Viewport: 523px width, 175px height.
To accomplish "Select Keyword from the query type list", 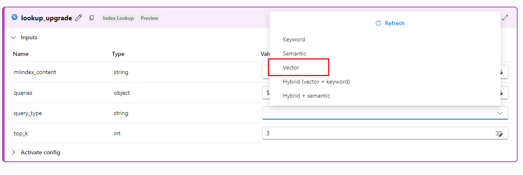I will coord(294,40).
